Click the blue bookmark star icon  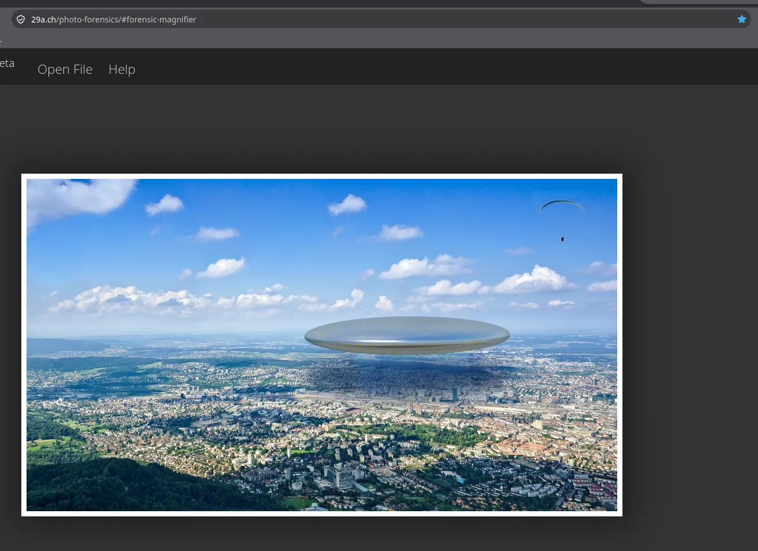[x=742, y=20]
